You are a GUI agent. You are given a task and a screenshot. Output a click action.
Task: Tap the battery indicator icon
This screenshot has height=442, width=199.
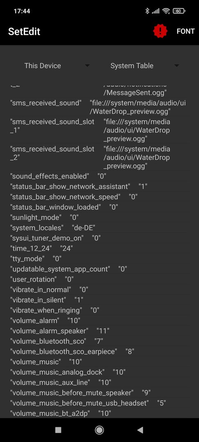(x=179, y=11)
